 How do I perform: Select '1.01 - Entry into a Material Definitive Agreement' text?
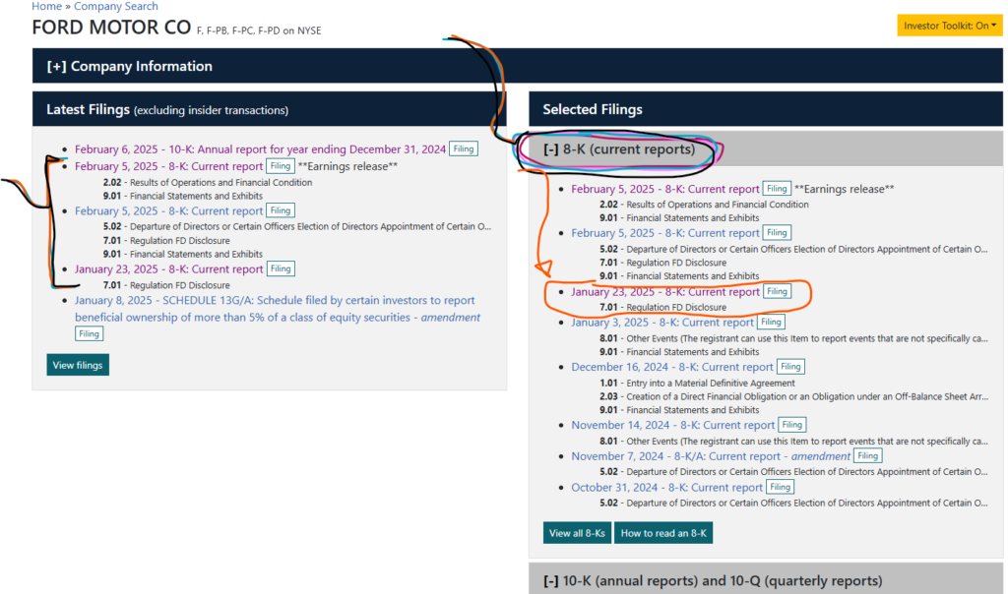point(698,383)
